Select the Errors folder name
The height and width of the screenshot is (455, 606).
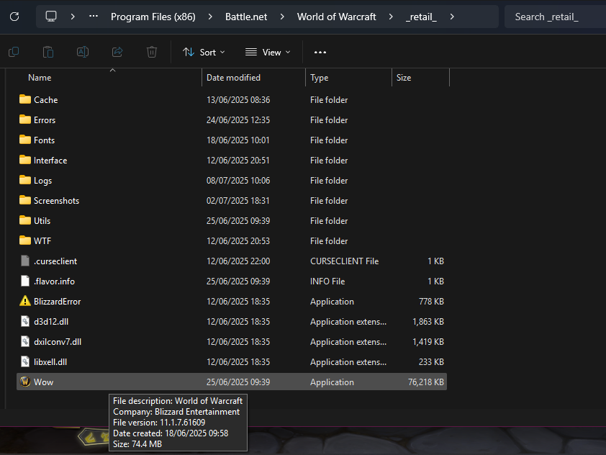click(45, 120)
